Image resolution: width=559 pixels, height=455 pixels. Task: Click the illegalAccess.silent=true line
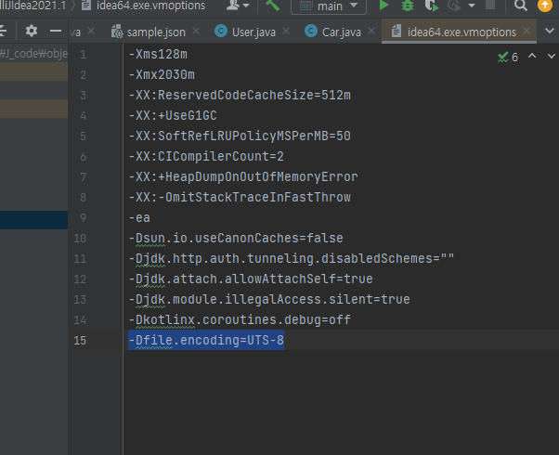click(269, 300)
